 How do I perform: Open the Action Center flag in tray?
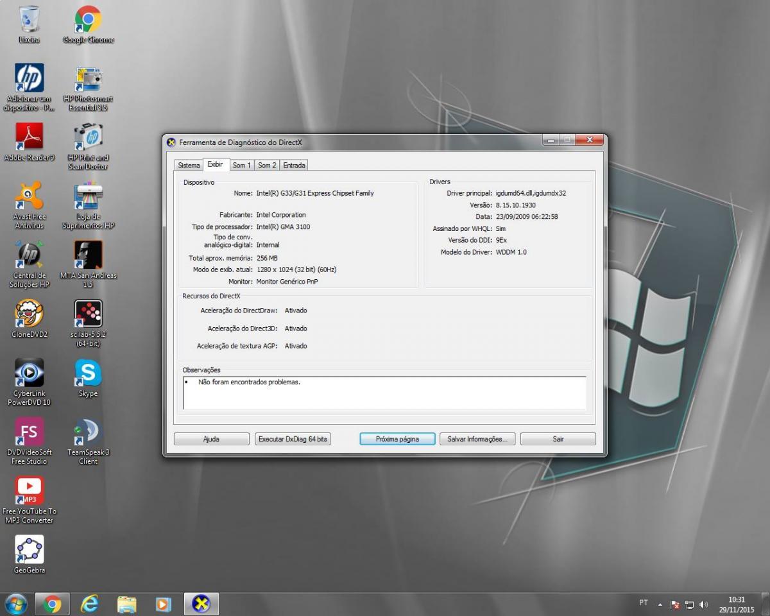pos(675,604)
